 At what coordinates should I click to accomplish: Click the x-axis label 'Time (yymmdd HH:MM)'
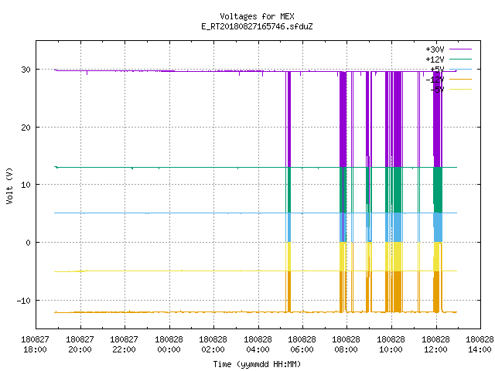(x=257, y=364)
